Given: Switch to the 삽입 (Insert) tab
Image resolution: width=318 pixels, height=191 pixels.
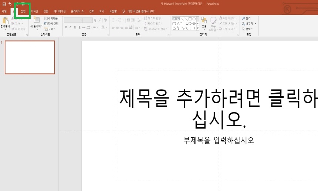Looking at the screenshot, I should pyautogui.click(x=23, y=11).
